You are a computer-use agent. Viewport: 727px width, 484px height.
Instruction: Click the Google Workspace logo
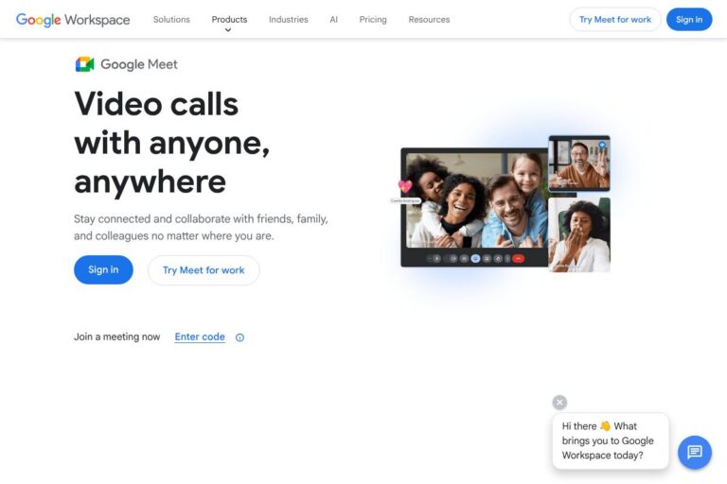73,20
